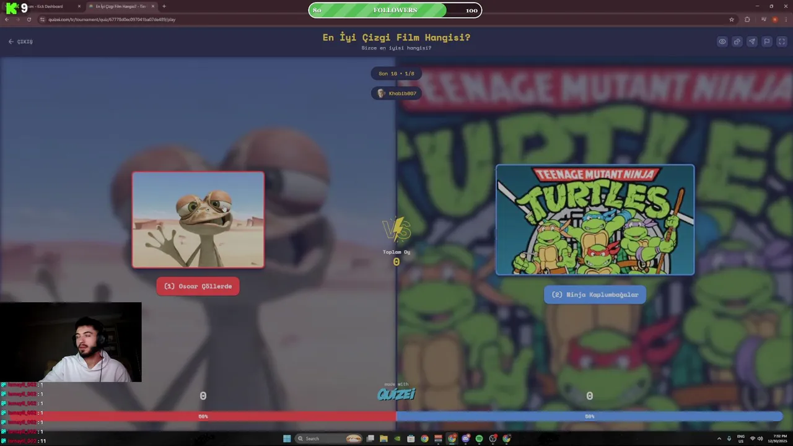Reload the page
Image resolution: width=793 pixels, height=446 pixels.
pos(29,19)
